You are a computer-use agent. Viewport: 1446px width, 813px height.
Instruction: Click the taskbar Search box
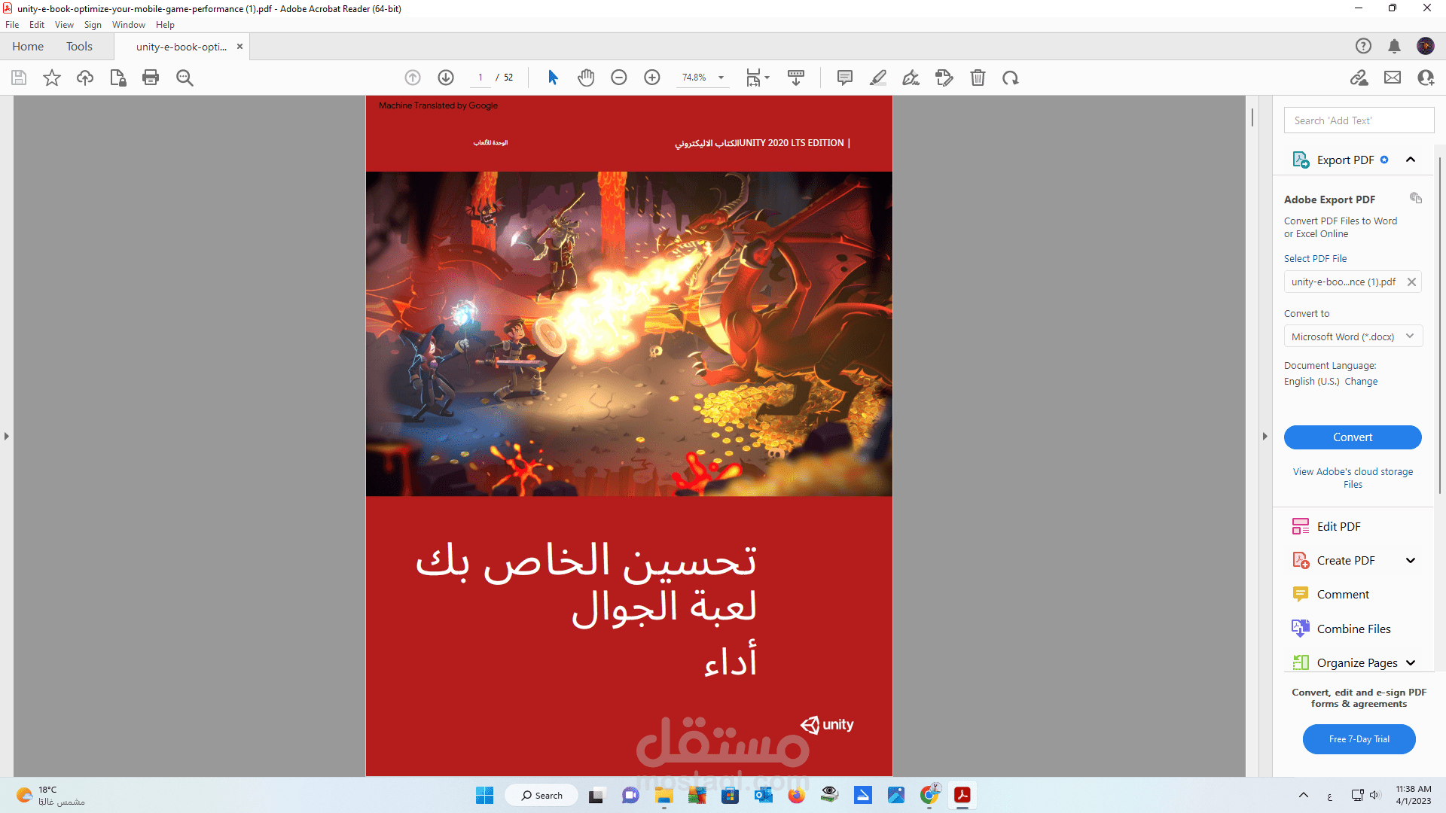(541, 795)
